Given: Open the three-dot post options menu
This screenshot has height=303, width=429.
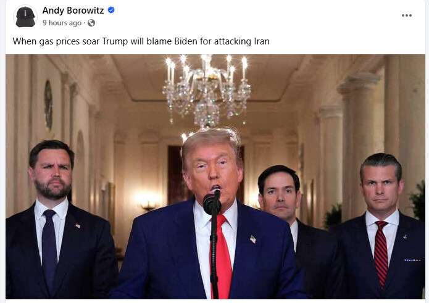Looking at the screenshot, I should [x=407, y=15].
